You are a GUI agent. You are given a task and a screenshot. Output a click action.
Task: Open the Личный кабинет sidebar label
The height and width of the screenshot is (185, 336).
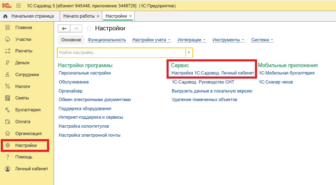(32, 169)
